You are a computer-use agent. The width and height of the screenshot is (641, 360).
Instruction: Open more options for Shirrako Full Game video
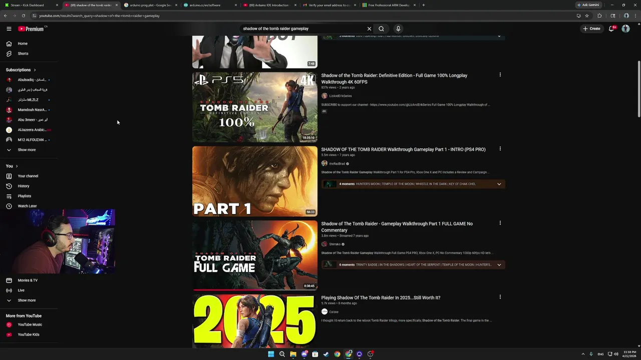tap(500, 223)
